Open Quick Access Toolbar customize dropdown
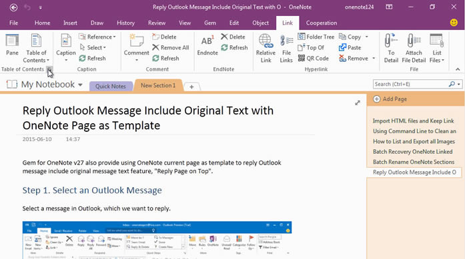 [x=40, y=7]
